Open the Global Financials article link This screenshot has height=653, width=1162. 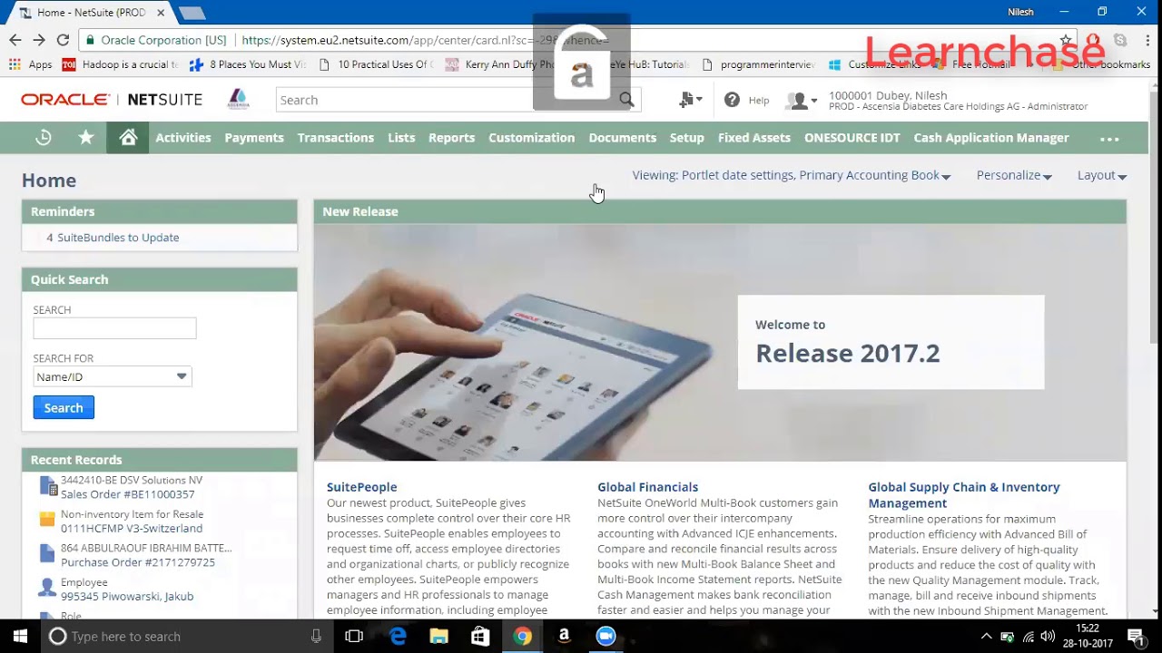click(648, 487)
